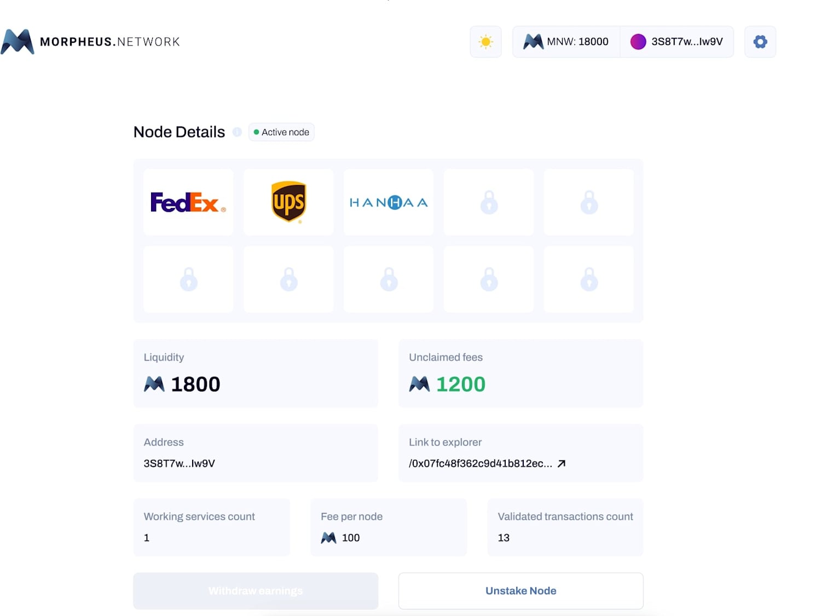The image size is (821, 616).
Task: Click the purple wallet avatar circle
Action: pyautogui.click(x=638, y=42)
